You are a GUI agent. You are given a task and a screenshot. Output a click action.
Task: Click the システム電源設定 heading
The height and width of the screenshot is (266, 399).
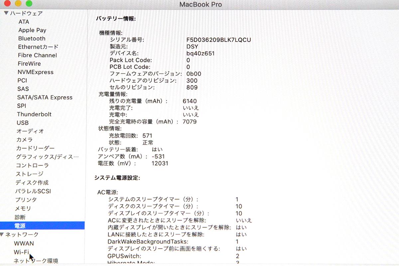[117, 178]
